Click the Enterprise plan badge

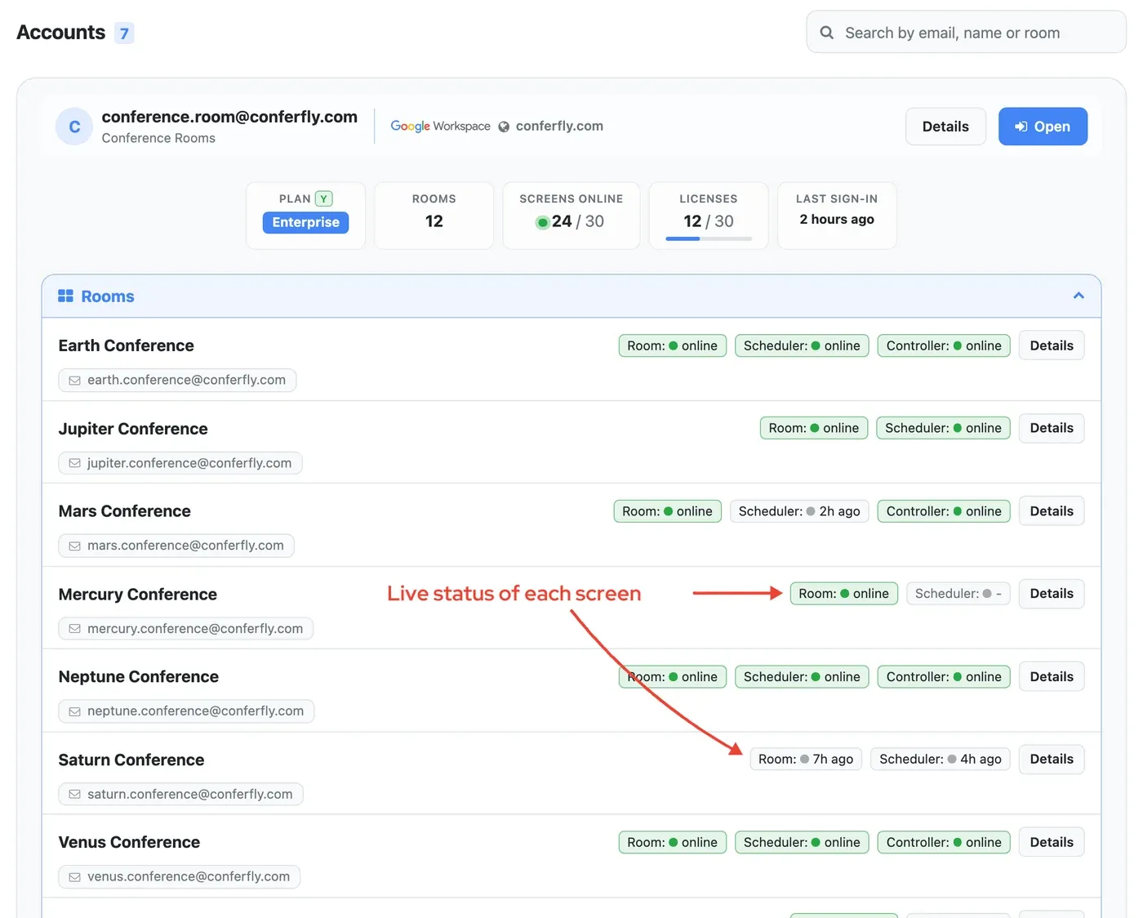pyautogui.click(x=305, y=222)
